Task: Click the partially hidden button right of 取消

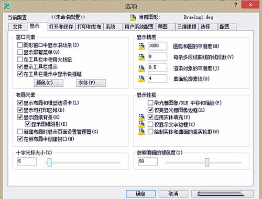Action: pyautogui.click(x=222, y=194)
